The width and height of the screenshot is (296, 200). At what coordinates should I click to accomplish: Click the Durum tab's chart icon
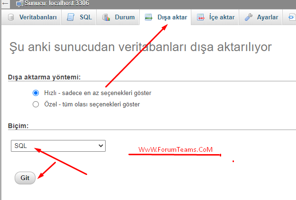click(x=106, y=17)
